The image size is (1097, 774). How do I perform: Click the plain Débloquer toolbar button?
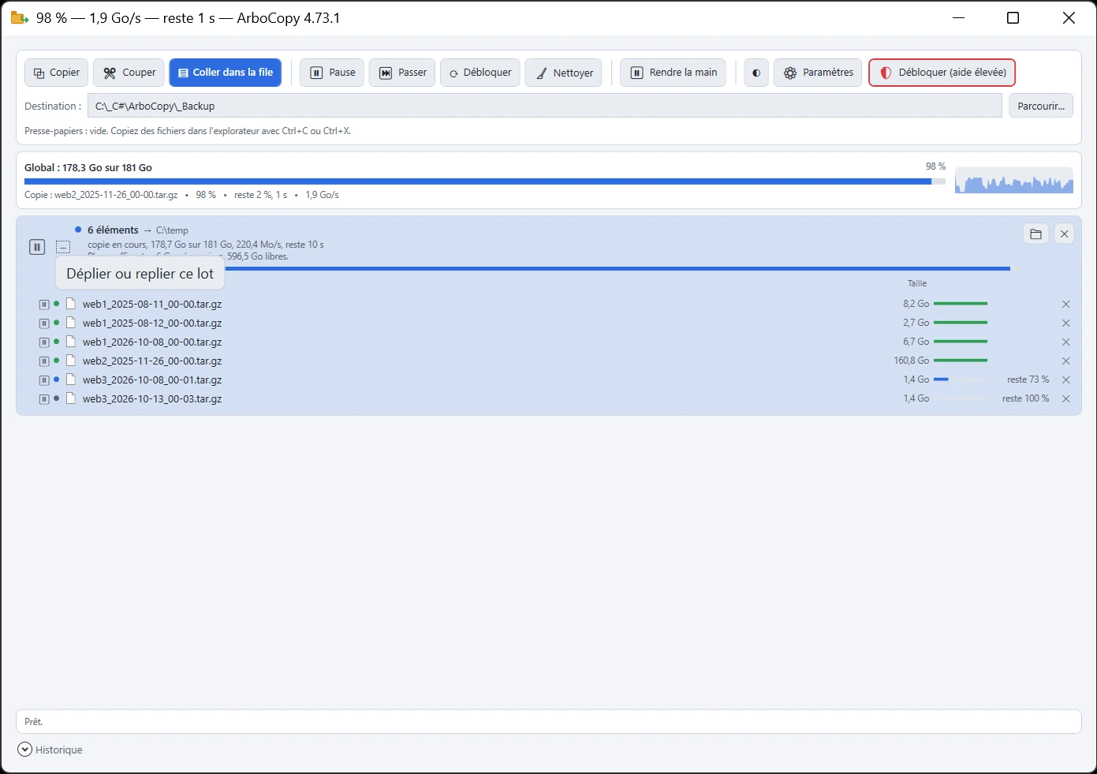click(x=480, y=73)
